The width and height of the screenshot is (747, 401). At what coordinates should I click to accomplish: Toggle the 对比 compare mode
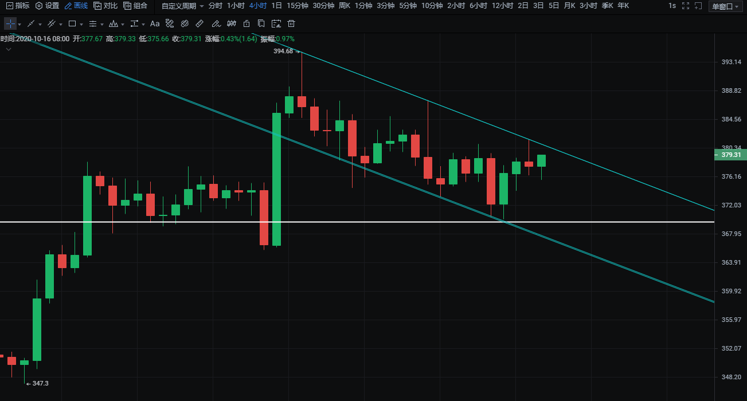105,6
